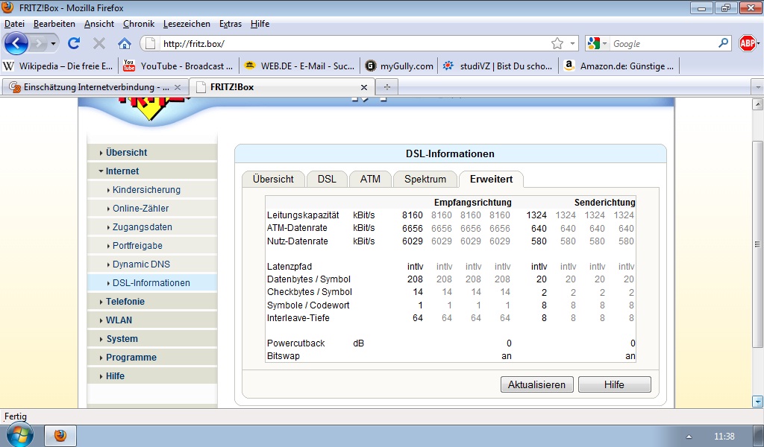Click into the Google search field
This screenshot has width=764, height=447.
(663, 44)
